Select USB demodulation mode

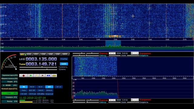(52, 54)
